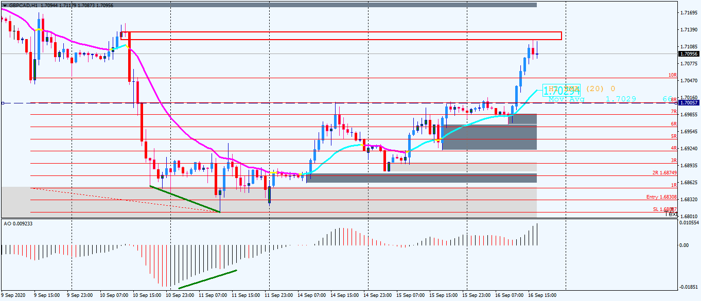Image resolution: width=701 pixels, height=301 pixels.
Task: Select the green trendline under the price lows
Action: (185, 199)
